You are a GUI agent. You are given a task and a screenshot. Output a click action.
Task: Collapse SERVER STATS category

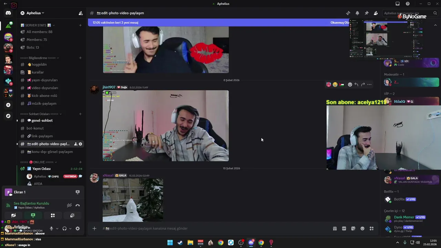(x=38, y=25)
